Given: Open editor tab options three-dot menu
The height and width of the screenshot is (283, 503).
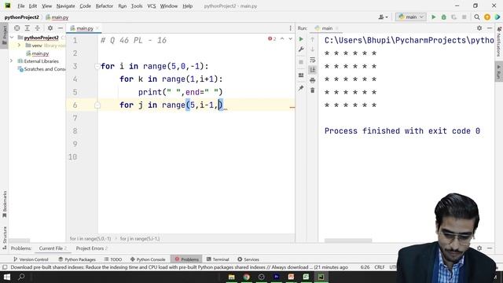Looking at the screenshot, I should tap(290, 28).
